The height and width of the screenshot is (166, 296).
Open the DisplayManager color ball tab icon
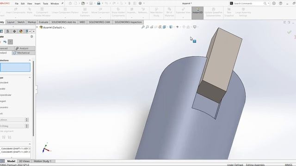(x=21, y=31)
